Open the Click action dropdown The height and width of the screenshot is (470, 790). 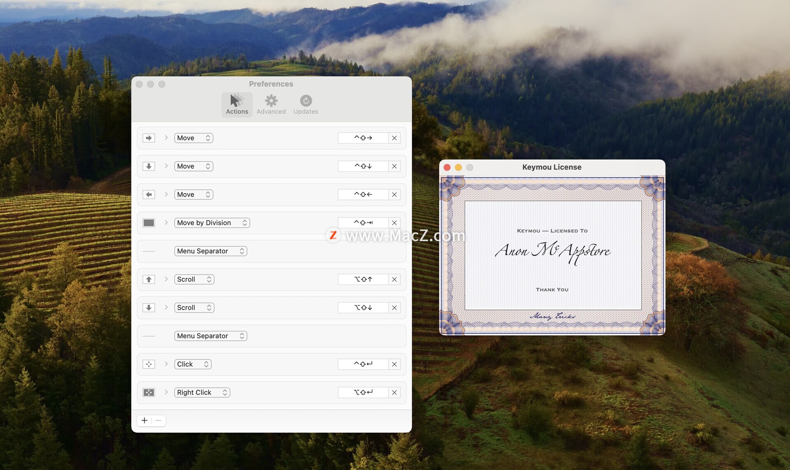pyautogui.click(x=193, y=364)
